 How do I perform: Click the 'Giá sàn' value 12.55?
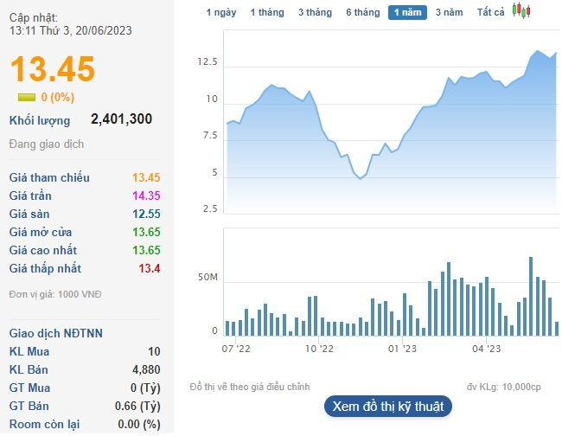click(x=146, y=214)
